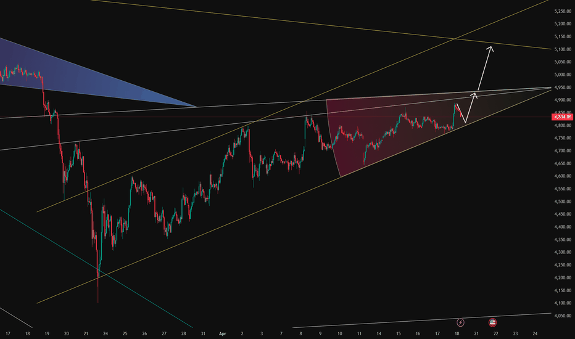Open the US flag economic event marker
This screenshot has height=339, width=575.
pyautogui.click(x=493, y=322)
